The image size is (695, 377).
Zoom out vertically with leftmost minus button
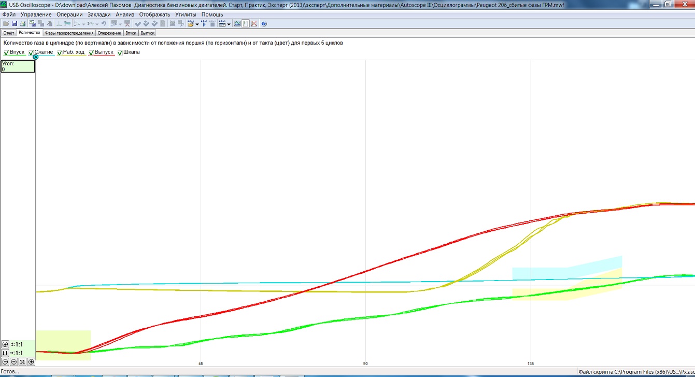coord(5,361)
